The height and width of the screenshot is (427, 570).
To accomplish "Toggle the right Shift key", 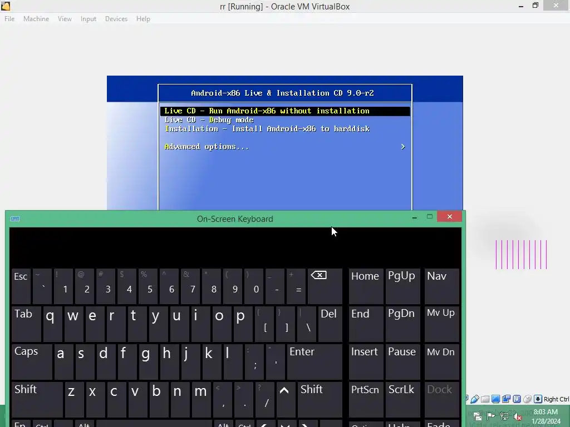I will [x=320, y=399].
